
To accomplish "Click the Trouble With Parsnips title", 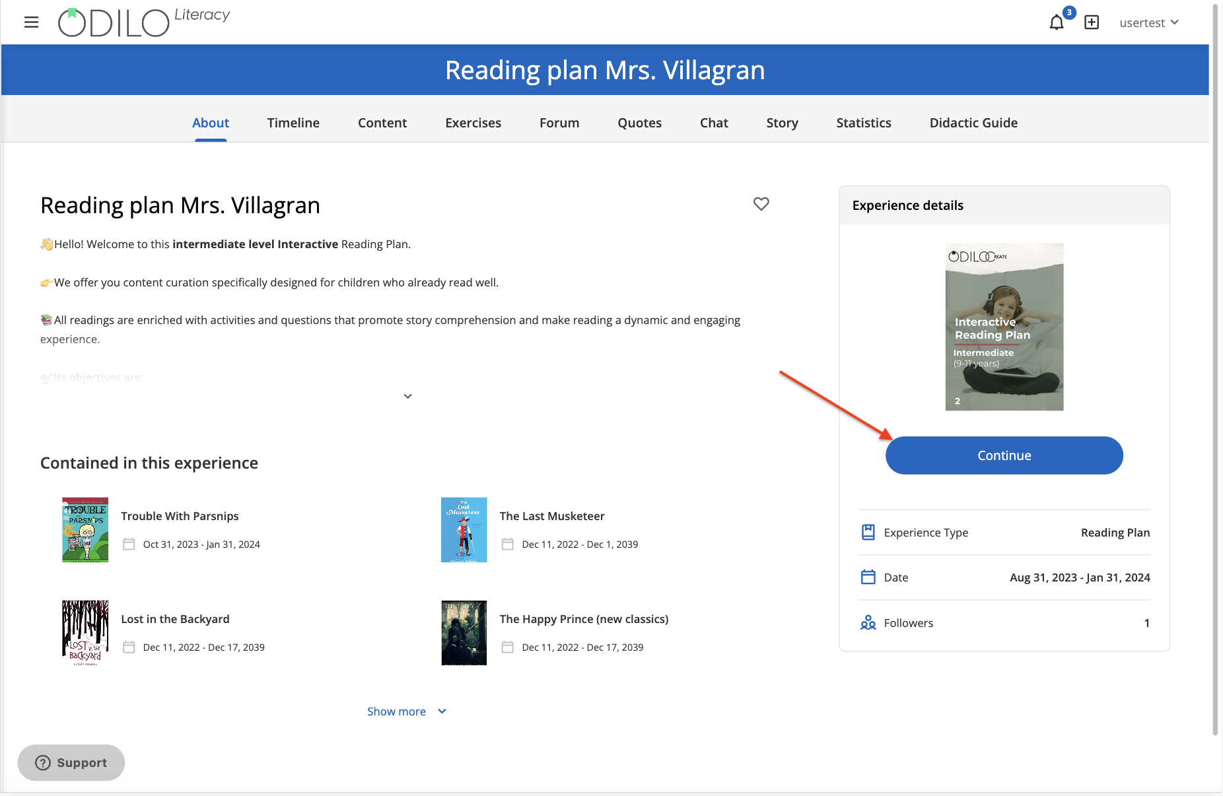I will tap(180, 516).
